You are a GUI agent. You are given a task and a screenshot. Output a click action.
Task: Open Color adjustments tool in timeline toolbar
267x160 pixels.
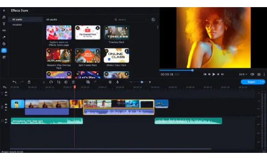[x=66, y=82]
